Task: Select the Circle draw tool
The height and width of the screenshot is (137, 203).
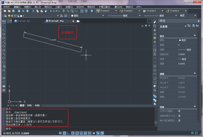Action: 4,46
